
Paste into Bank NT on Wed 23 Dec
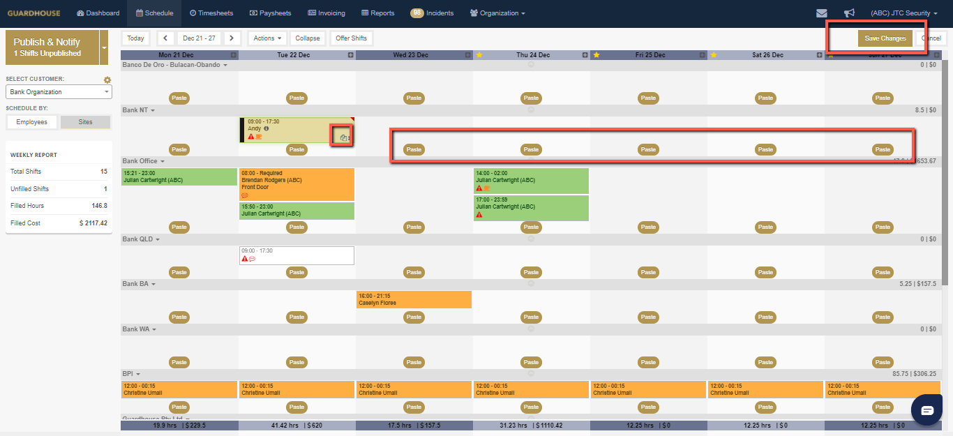pos(414,149)
